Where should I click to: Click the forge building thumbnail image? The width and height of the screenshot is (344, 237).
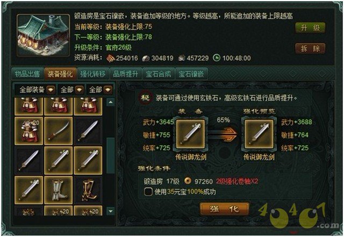44,35
